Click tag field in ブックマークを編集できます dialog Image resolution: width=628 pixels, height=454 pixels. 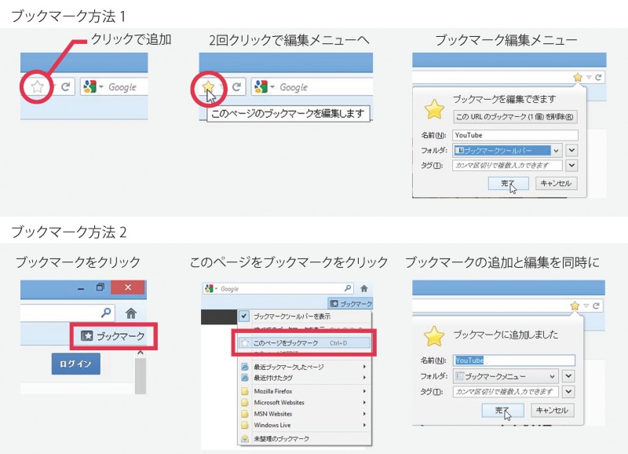point(507,165)
